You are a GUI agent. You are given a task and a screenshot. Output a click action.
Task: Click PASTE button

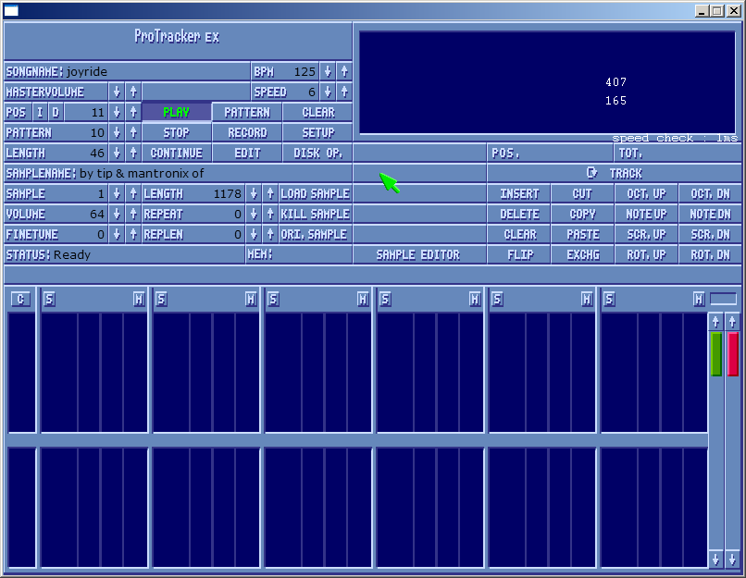click(x=582, y=234)
